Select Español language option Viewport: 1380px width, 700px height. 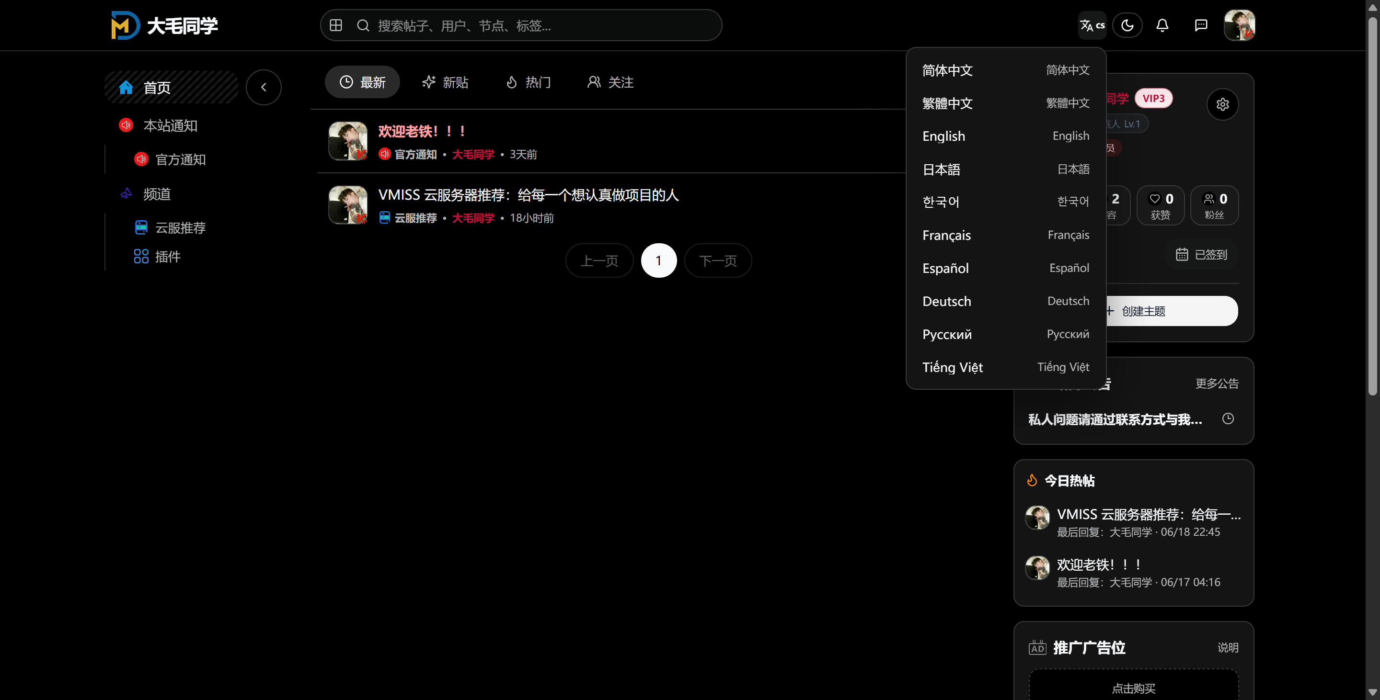[x=1006, y=268]
